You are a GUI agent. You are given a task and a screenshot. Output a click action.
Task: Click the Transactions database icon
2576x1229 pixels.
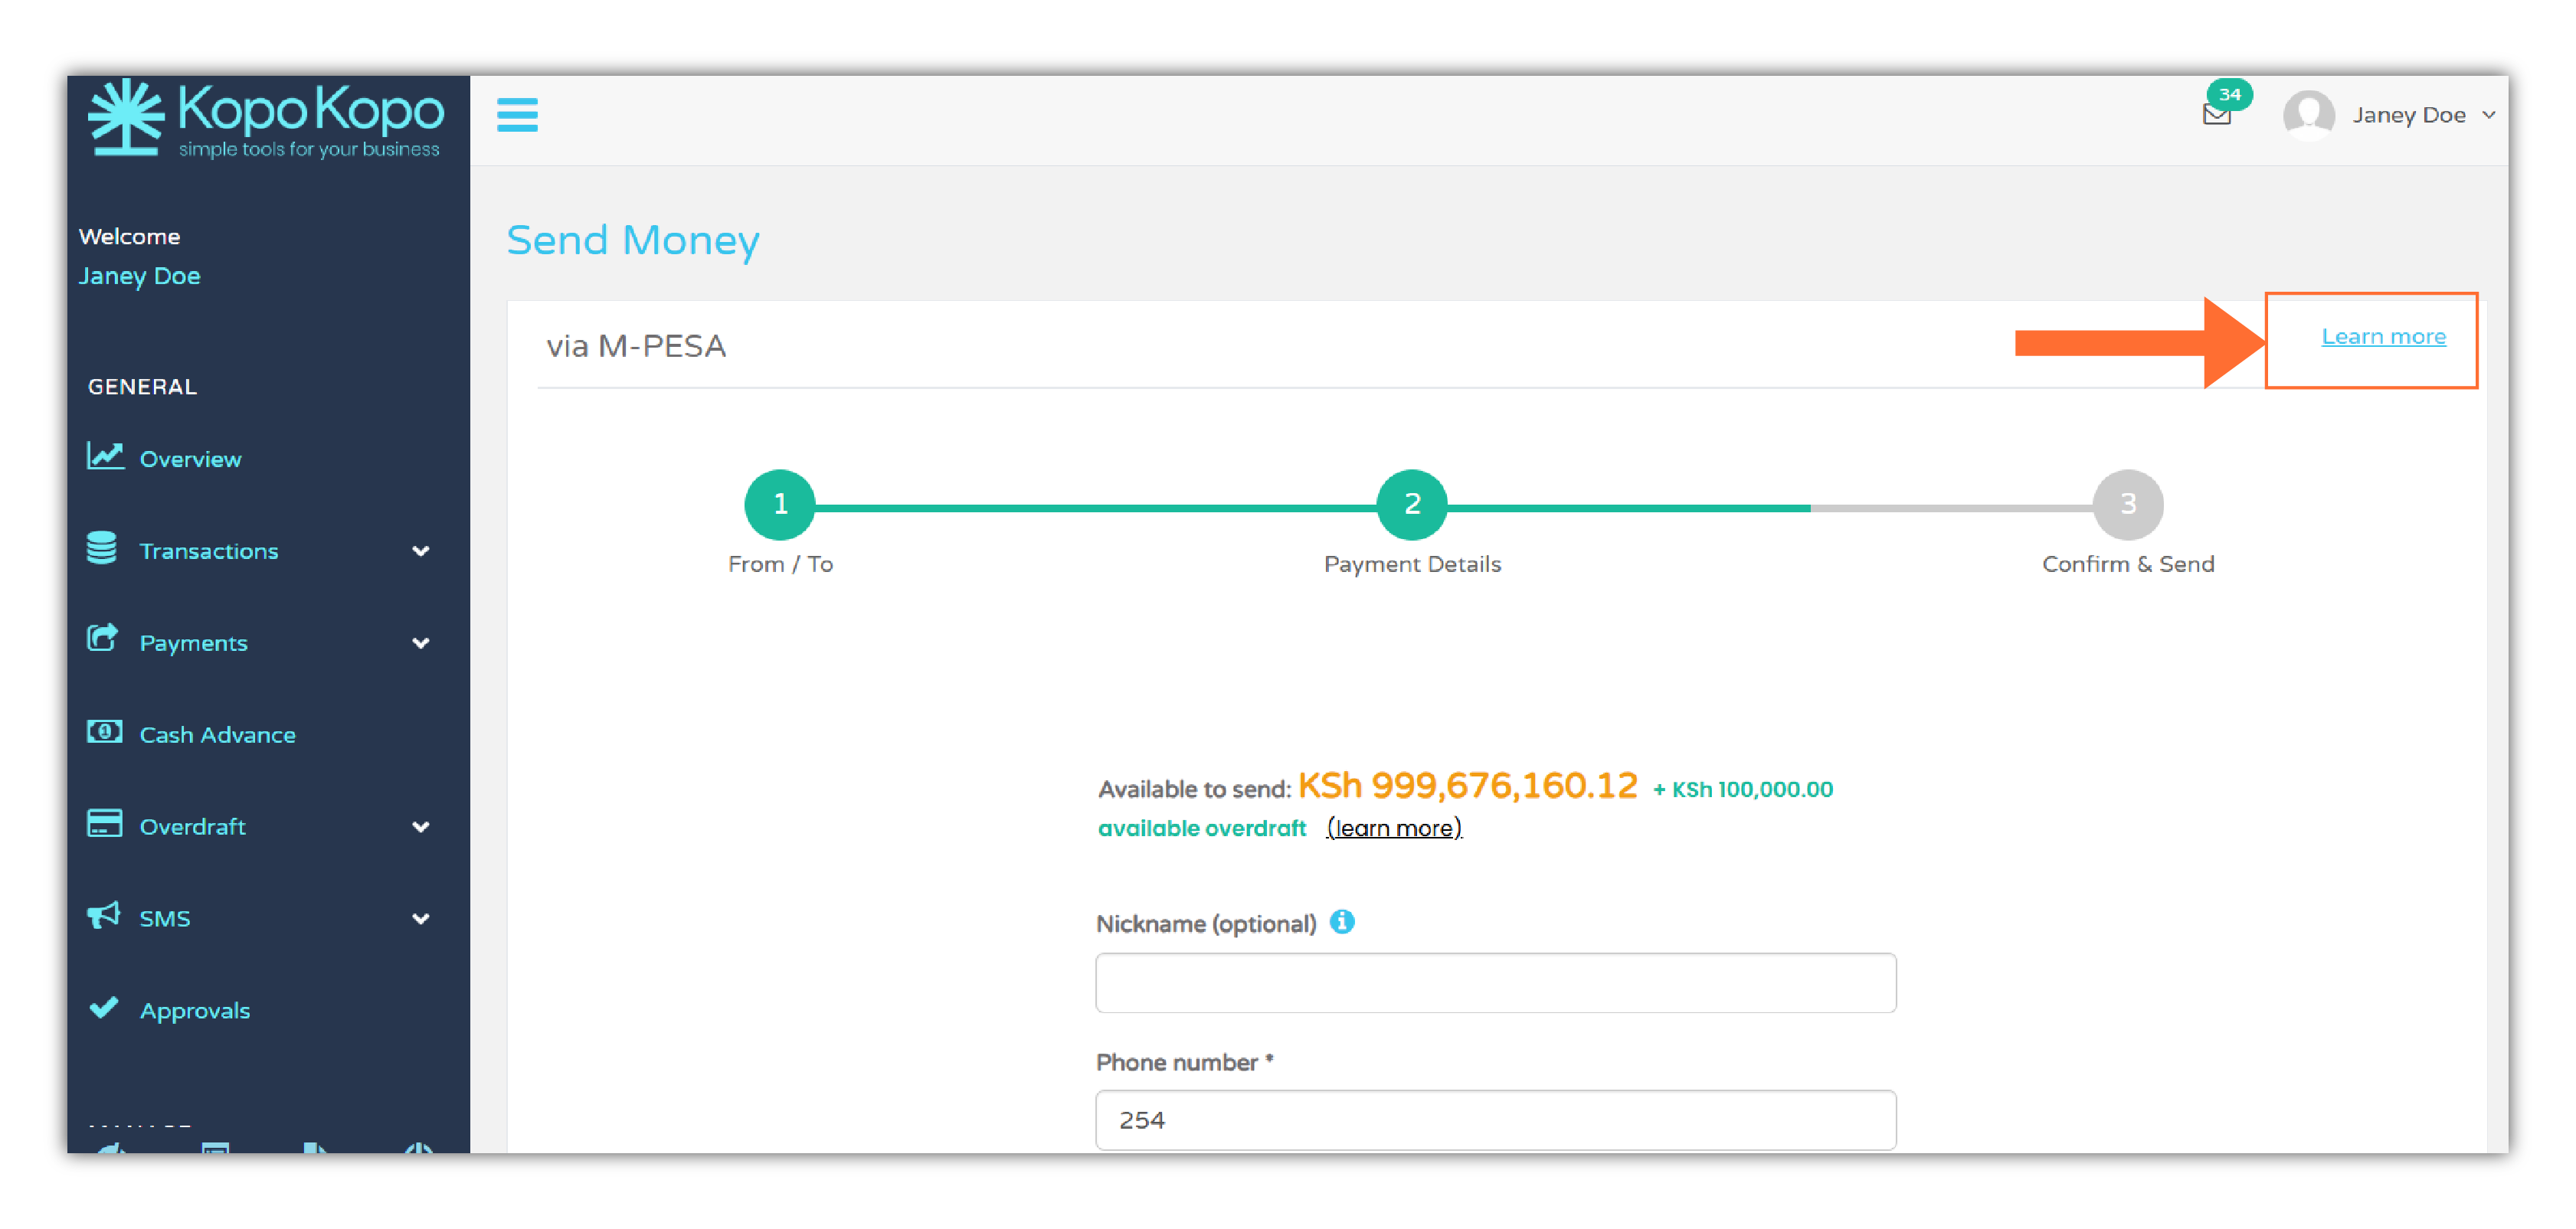[102, 549]
